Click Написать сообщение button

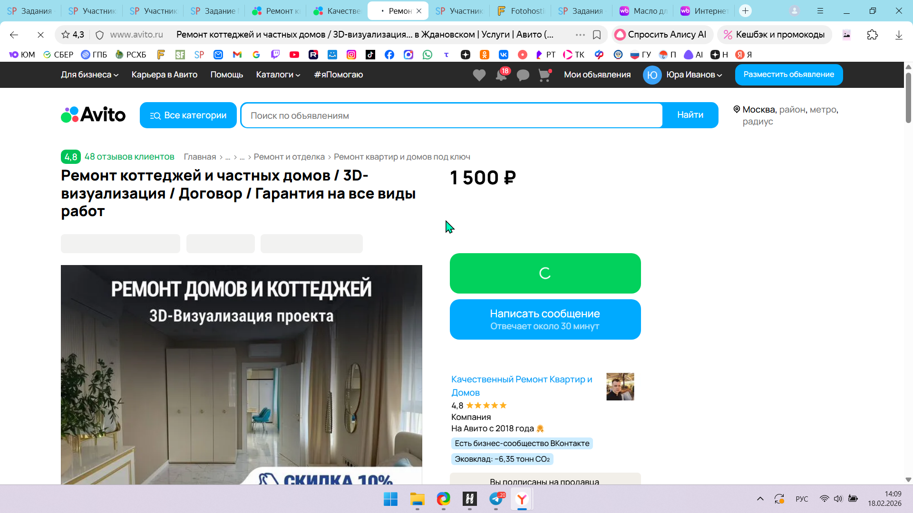pyautogui.click(x=545, y=319)
